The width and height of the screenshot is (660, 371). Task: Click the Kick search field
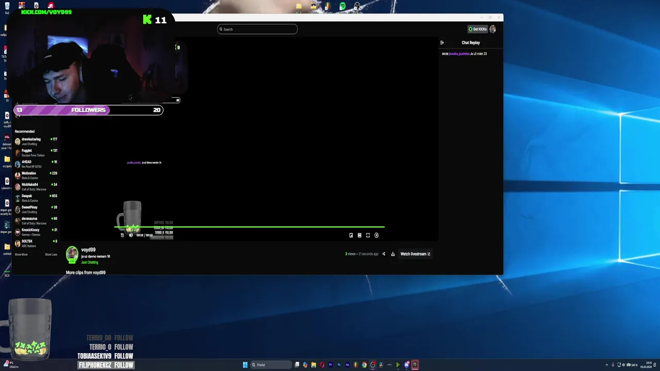[x=257, y=29]
